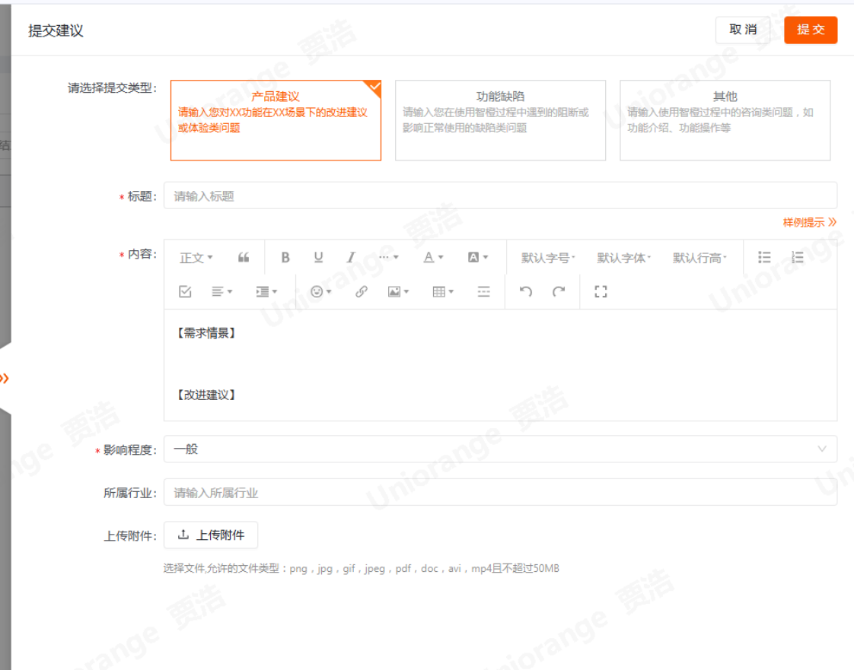Expand the 影响程度 dropdown showing 一般
This screenshot has height=670, width=854.
(x=500, y=449)
